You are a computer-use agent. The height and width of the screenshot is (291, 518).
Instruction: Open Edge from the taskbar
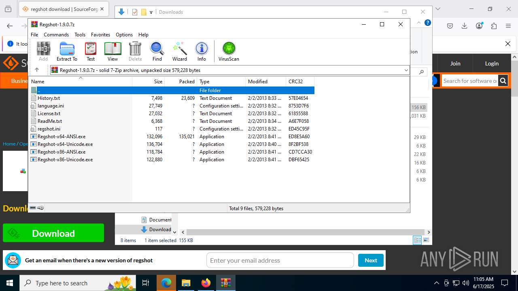click(166, 283)
